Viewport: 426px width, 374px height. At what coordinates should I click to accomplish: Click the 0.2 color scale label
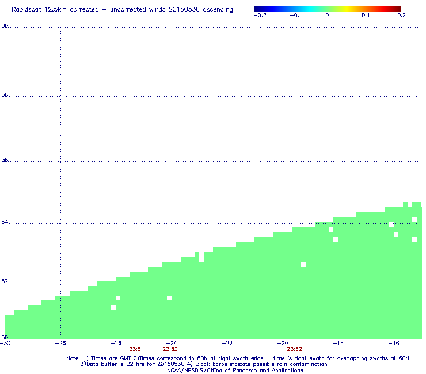pos(401,16)
